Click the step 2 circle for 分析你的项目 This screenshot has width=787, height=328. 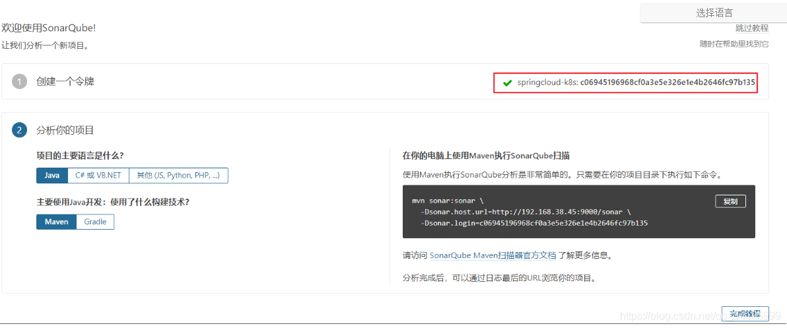point(19,131)
